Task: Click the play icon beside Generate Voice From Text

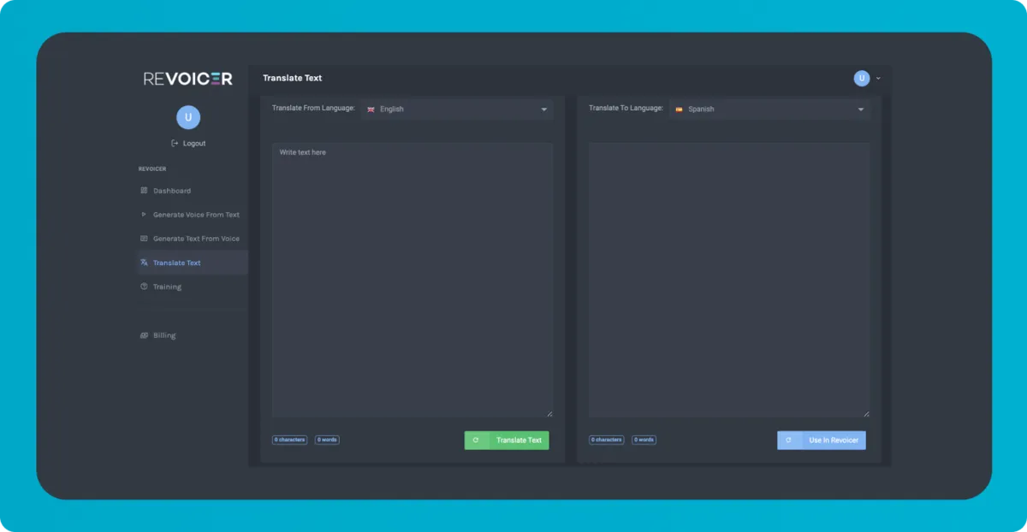Action: (144, 215)
